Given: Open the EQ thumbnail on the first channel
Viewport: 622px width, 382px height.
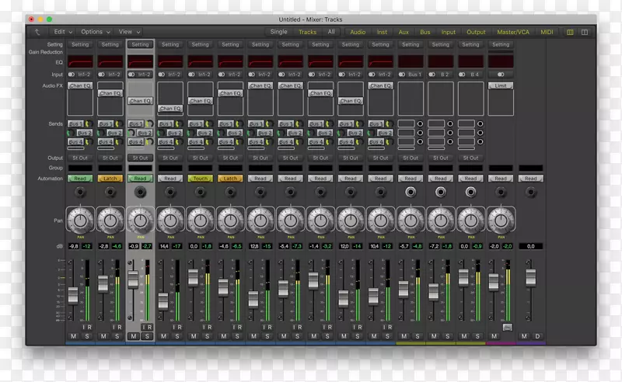Looking at the screenshot, I should (x=80, y=61).
